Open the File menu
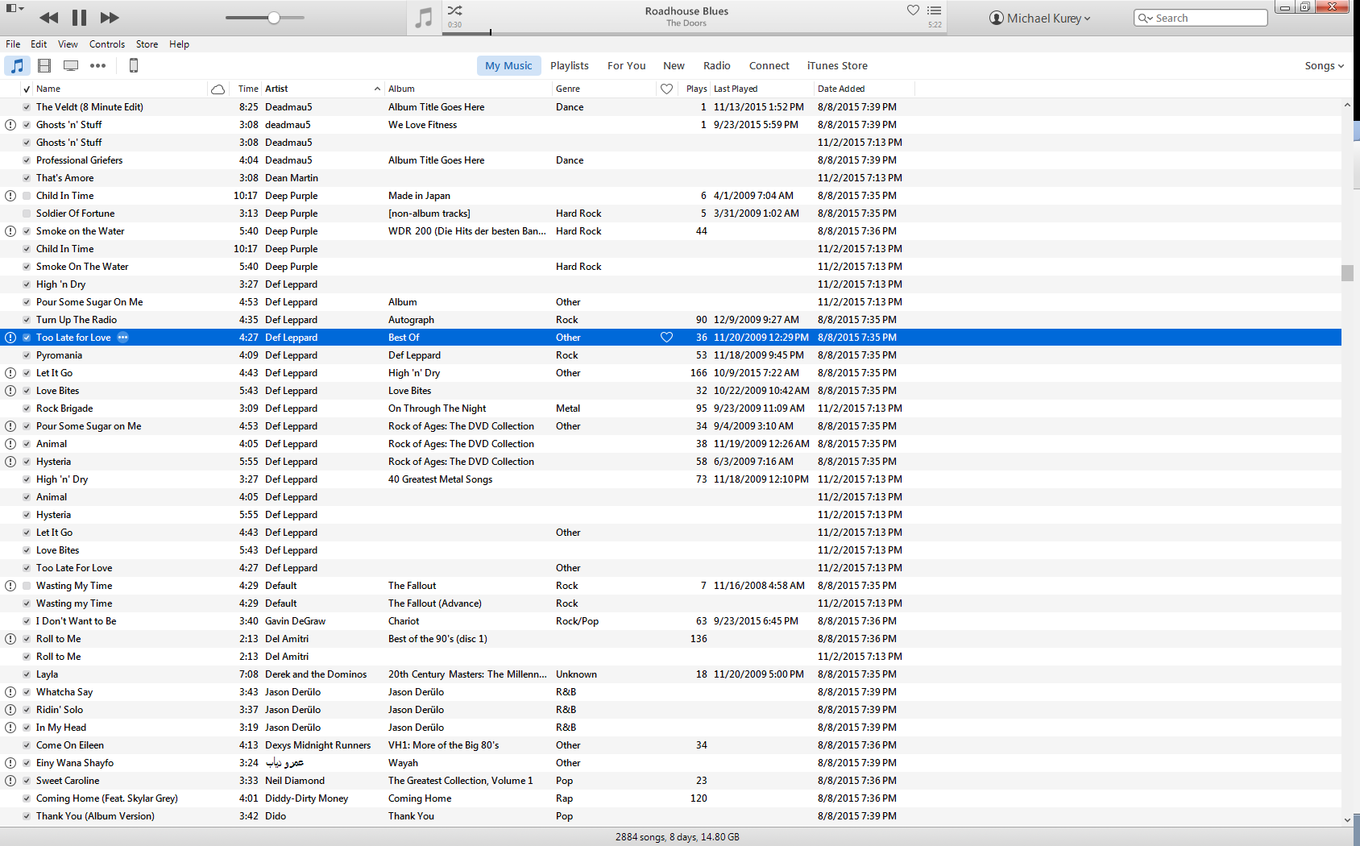The height and width of the screenshot is (846, 1360). pos(13,44)
